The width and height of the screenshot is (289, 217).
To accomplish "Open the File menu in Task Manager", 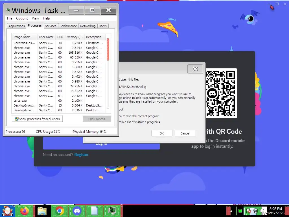I will (x=10, y=18).
